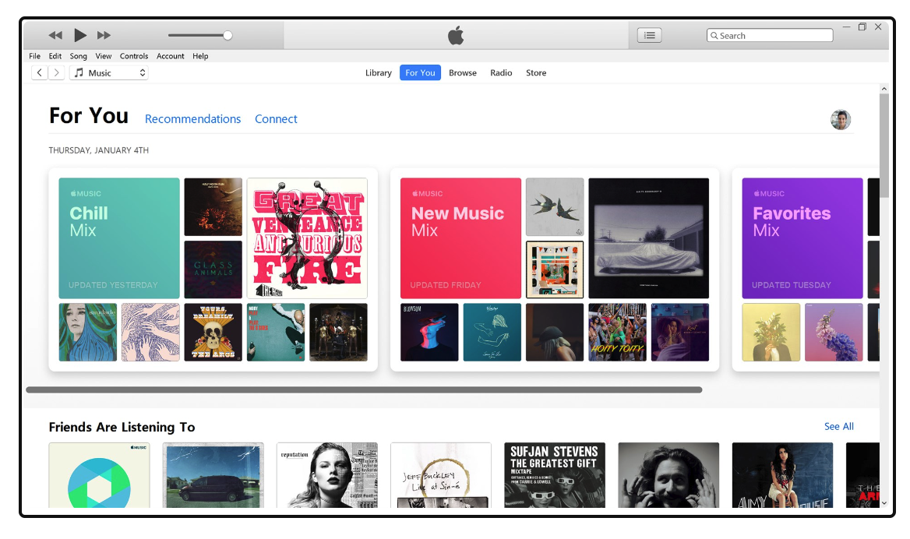Open the Music media type dropdown
910x539 pixels.
[109, 72]
